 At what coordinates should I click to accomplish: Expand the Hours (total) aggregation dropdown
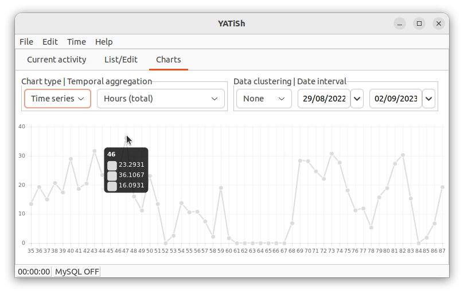[161, 99]
